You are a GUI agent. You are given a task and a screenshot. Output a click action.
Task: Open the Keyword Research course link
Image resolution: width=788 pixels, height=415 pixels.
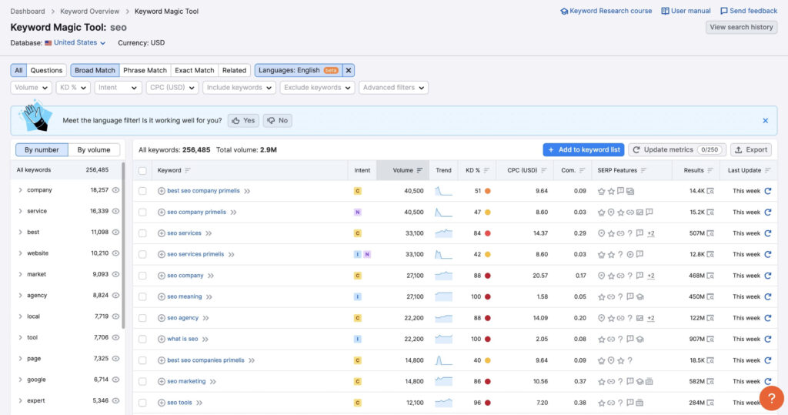pyautogui.click(x=606, y=11)
